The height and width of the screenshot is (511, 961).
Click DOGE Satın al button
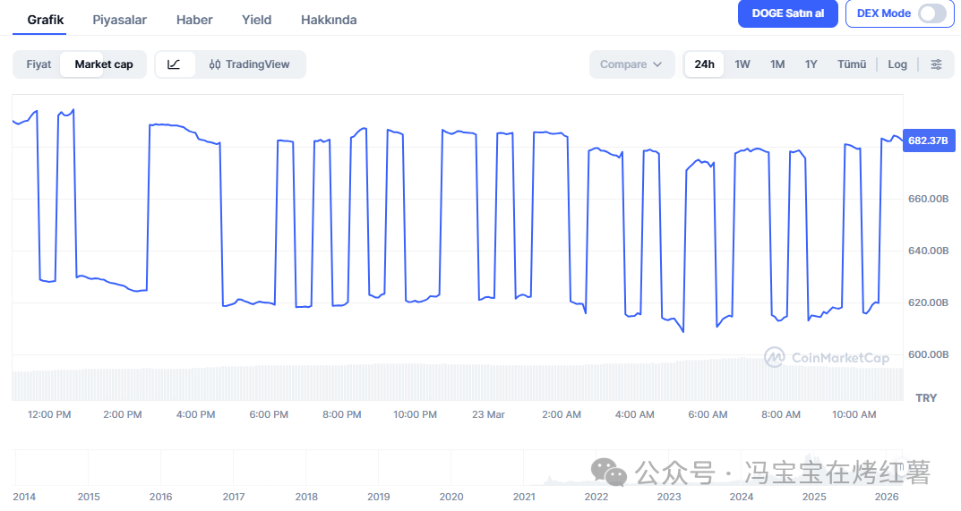[x=787, y=13]
